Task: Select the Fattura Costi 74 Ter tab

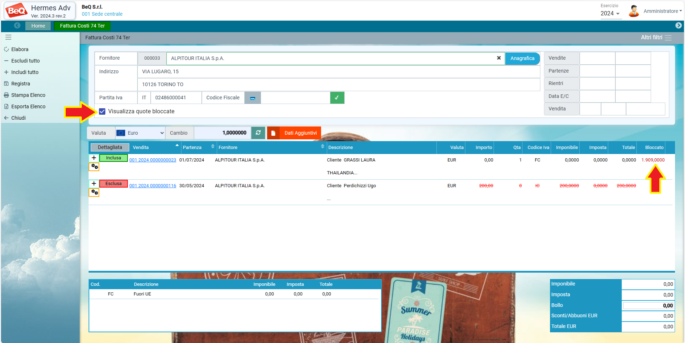Action: coord(82,26)
